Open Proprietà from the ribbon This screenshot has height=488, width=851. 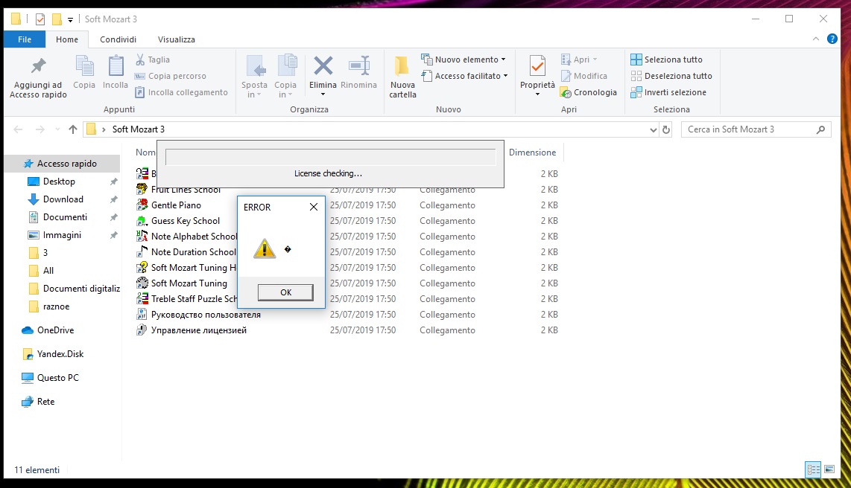click(537, 77)
